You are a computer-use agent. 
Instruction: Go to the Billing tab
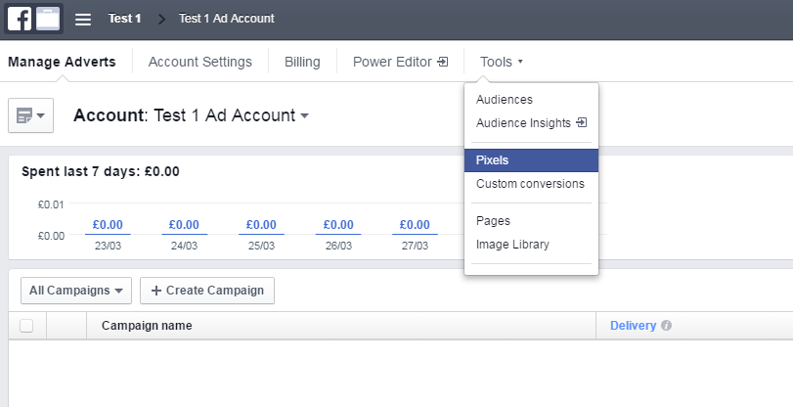pos(302,62)
